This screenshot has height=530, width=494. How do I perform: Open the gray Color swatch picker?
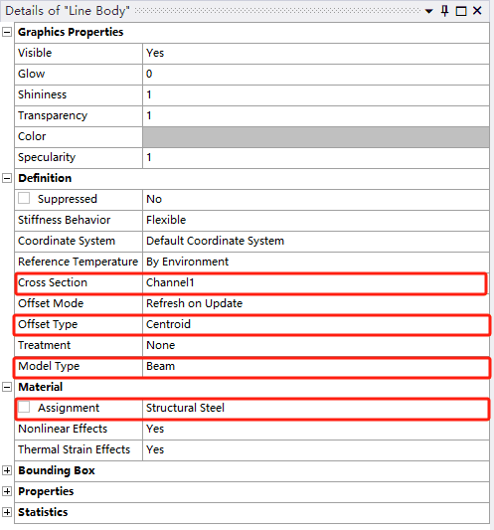pos(316,137)
